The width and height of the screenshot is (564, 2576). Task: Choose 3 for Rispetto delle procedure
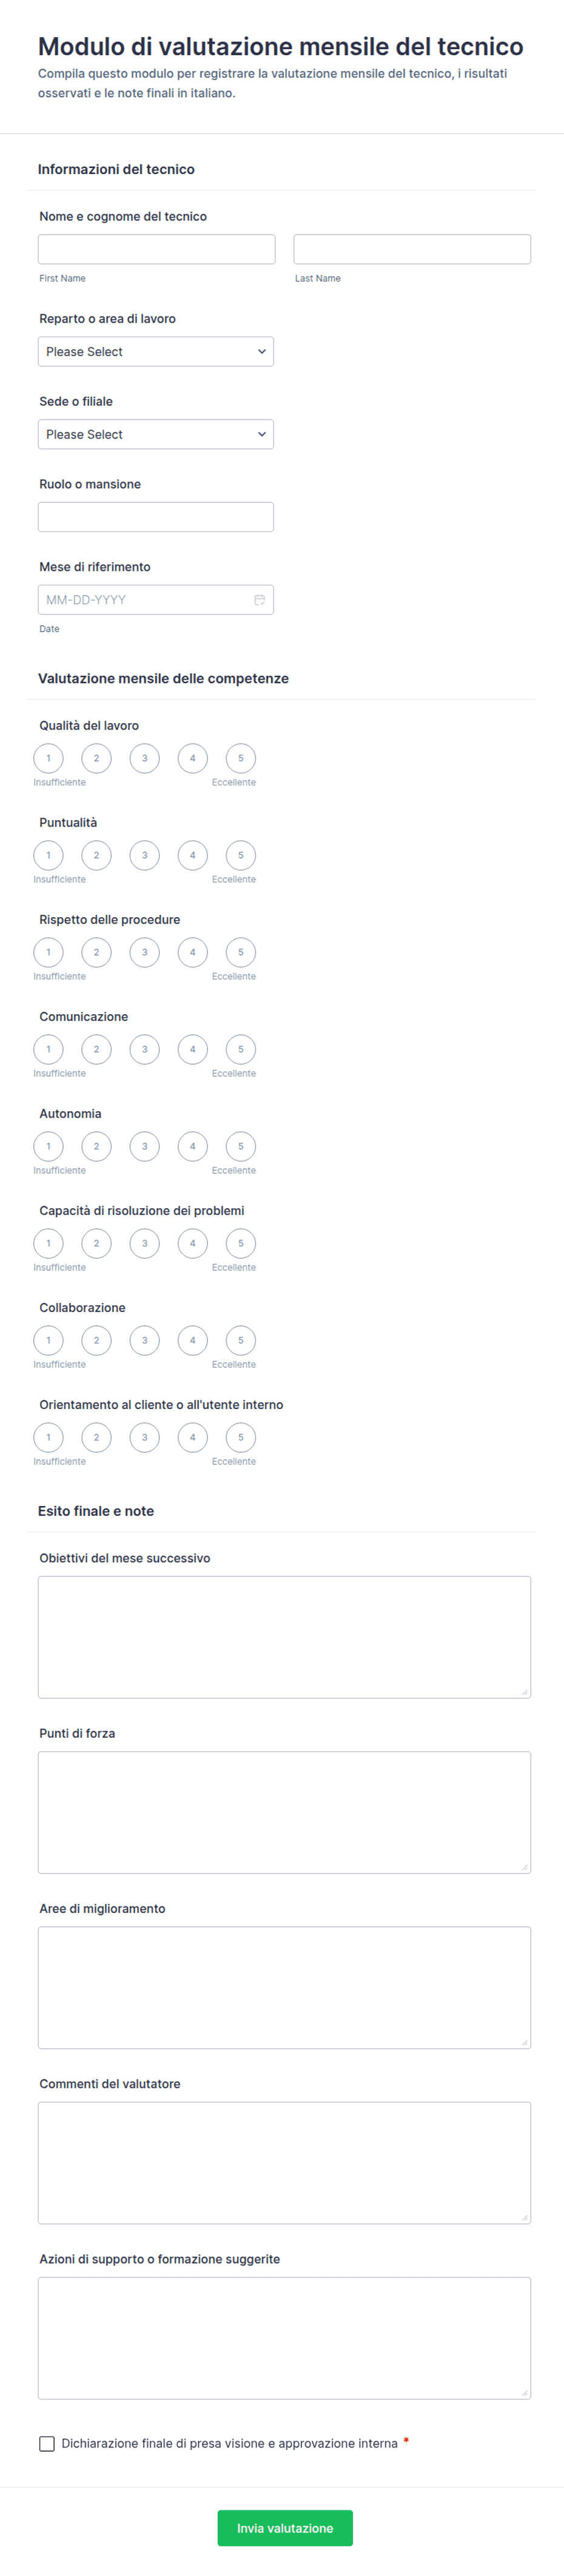[145, 953]
